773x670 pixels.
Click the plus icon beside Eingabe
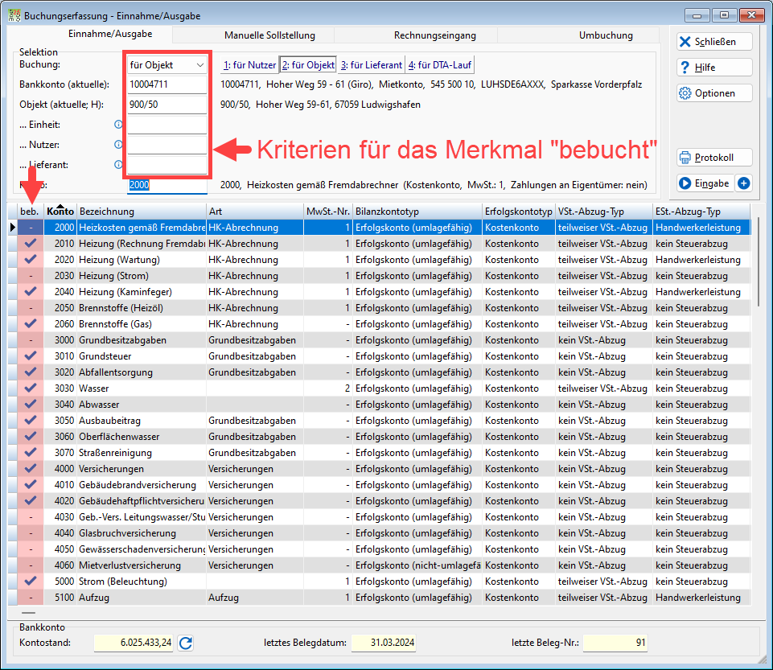coord(744,183)
